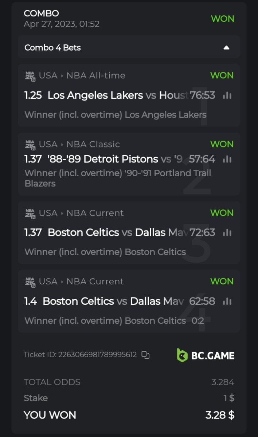
Task: Open stats icon for Lakers vs Houston bet
Action: pos(227,95)
